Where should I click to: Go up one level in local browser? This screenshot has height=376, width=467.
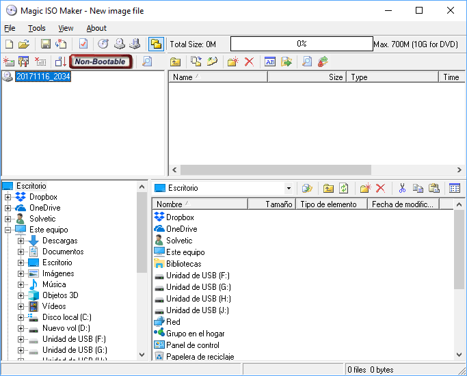click(328, 188)
